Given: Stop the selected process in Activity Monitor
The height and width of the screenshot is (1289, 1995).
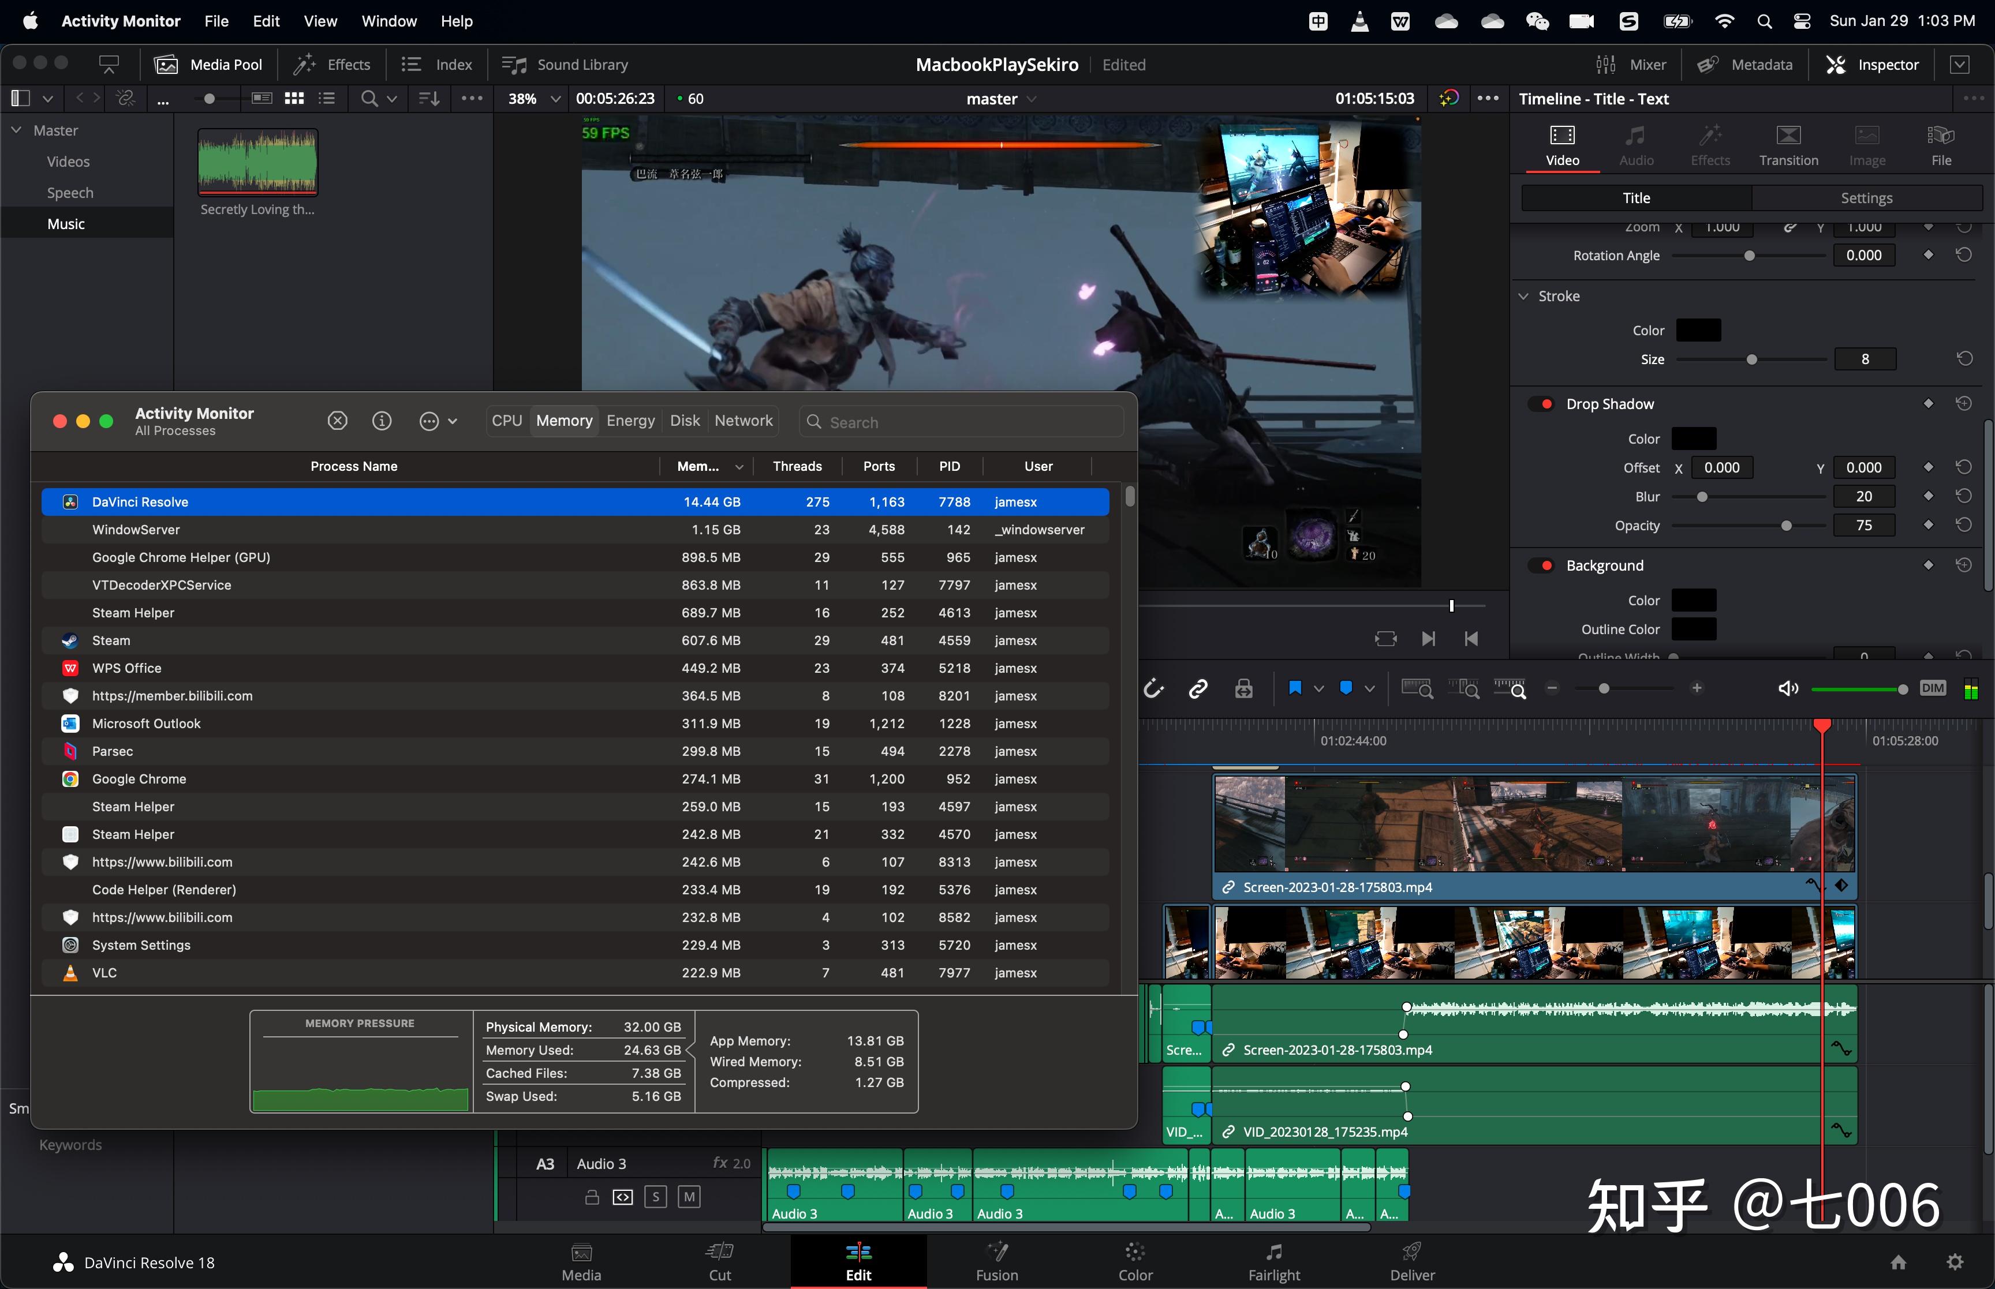Looking at the screenshot, I should click(x=337, y=421).
